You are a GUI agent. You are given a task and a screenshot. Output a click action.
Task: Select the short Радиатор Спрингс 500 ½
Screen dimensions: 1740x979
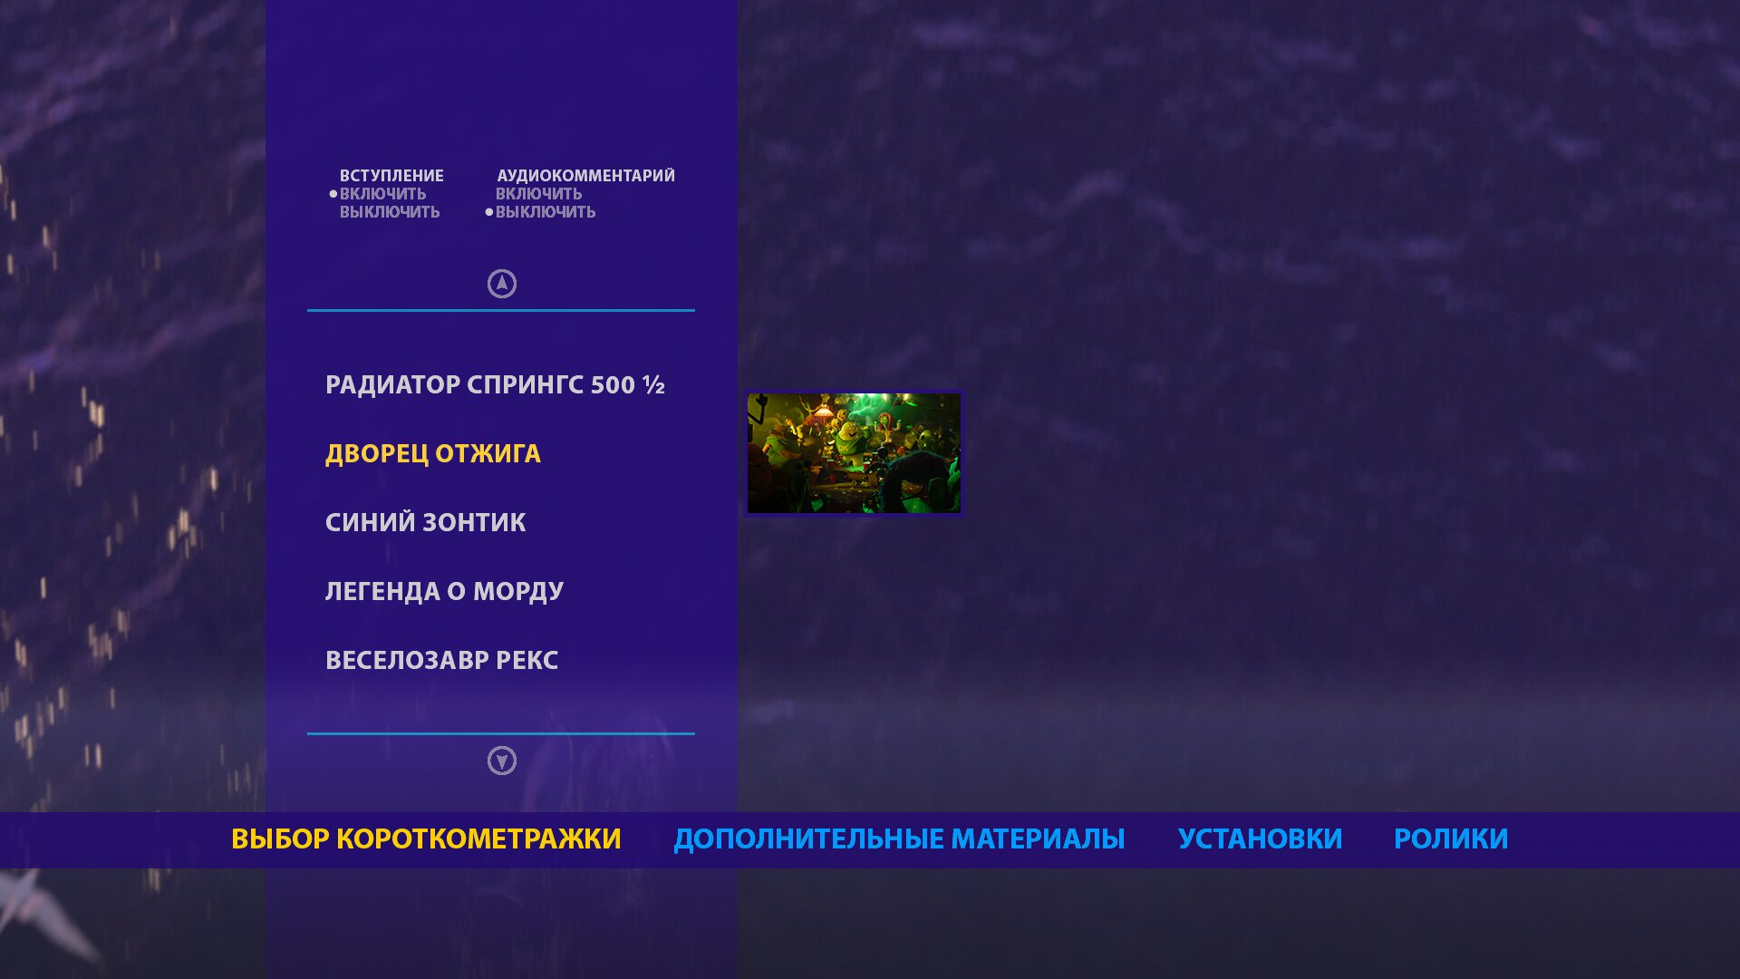pos(495,385)
